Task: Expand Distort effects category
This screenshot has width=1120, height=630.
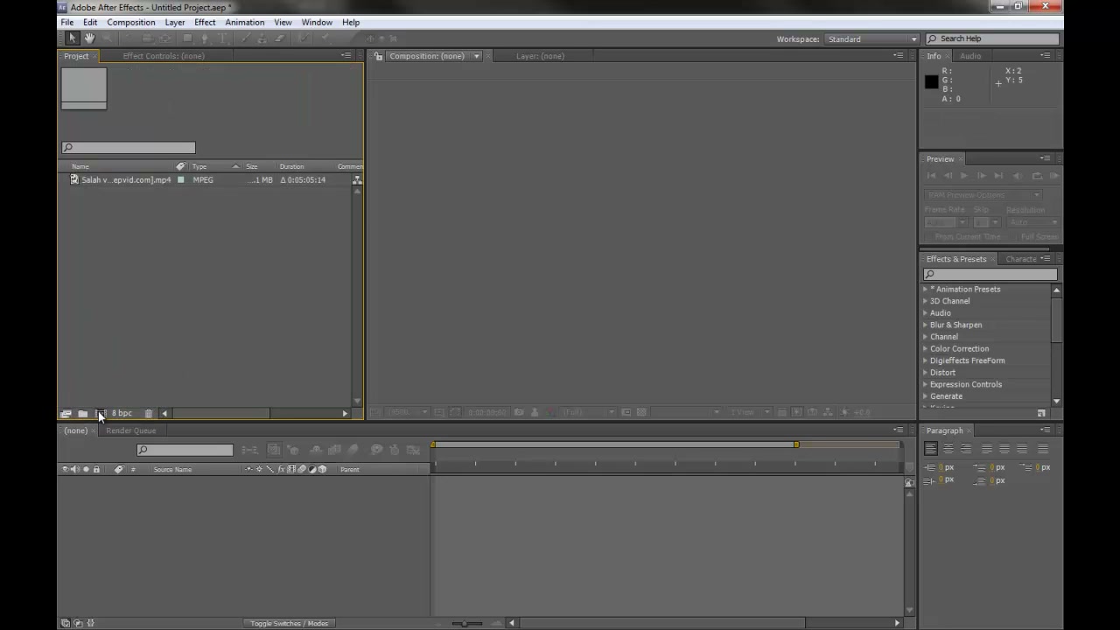Action: [x=926, y=373]
